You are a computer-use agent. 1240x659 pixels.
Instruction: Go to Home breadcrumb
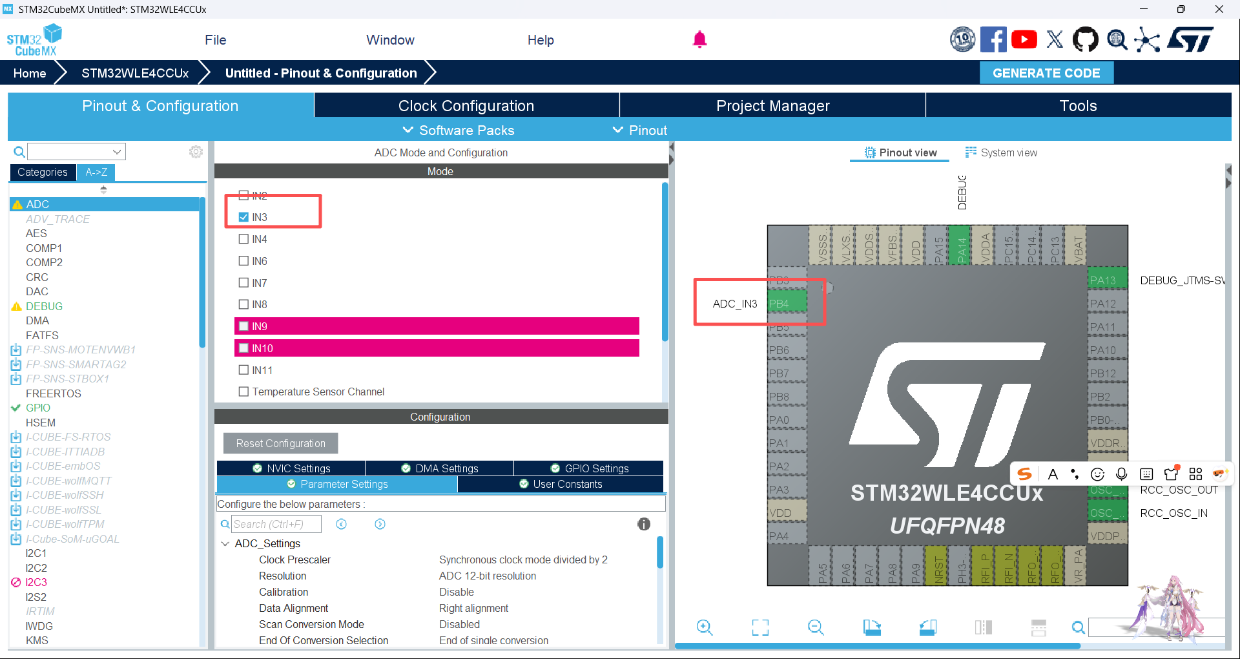30,73
